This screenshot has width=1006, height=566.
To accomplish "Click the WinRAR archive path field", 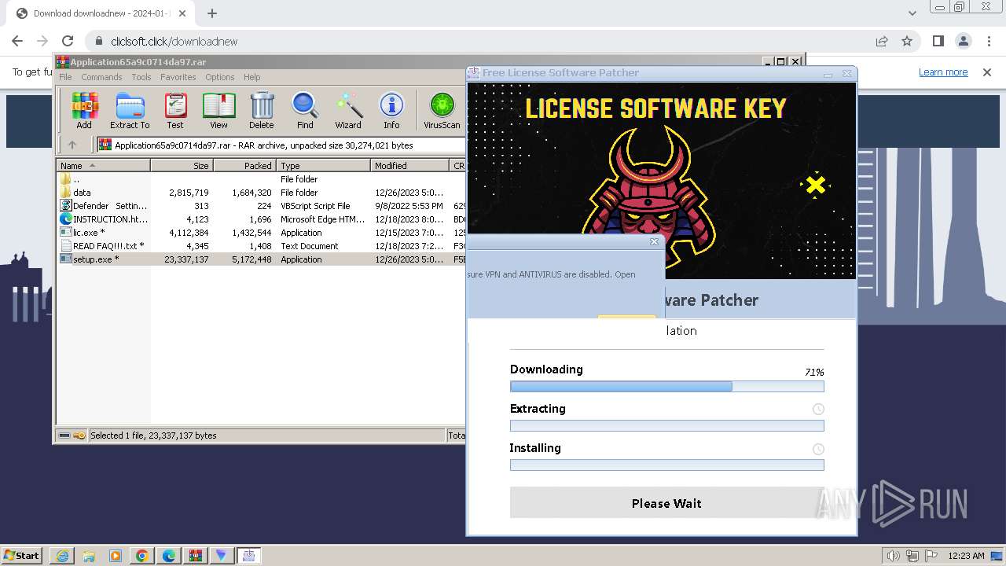I will pos(281,145).
